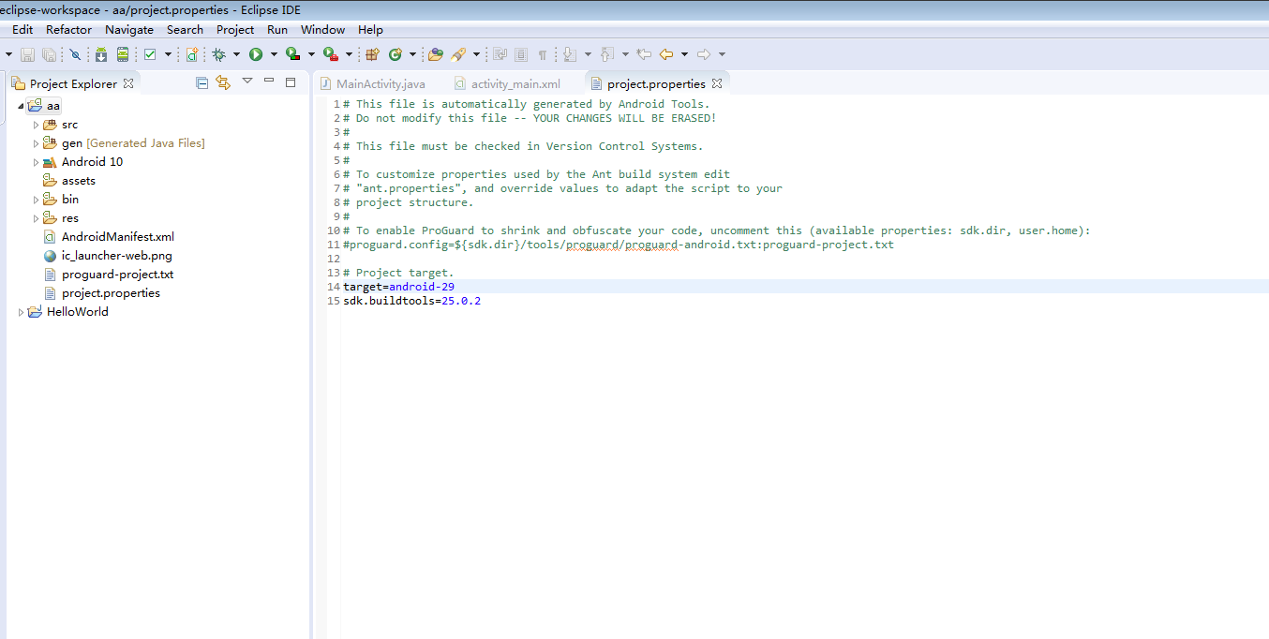Expand the src folder
The height and width of the screenshot is (639, 1269).
(35, 124)
